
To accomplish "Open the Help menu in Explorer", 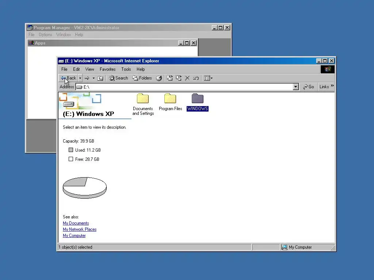I will (x=141, y=69).
